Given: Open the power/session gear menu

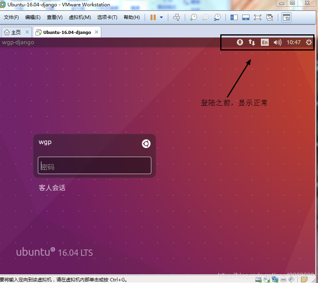Looking at the screenshot, I should pos(309,42).
